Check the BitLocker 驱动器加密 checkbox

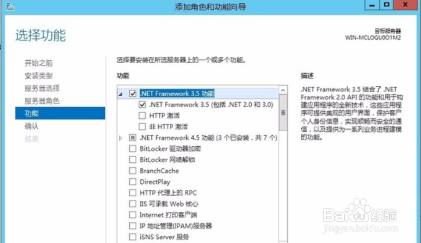pyautogui.click(x=132, y=149)
